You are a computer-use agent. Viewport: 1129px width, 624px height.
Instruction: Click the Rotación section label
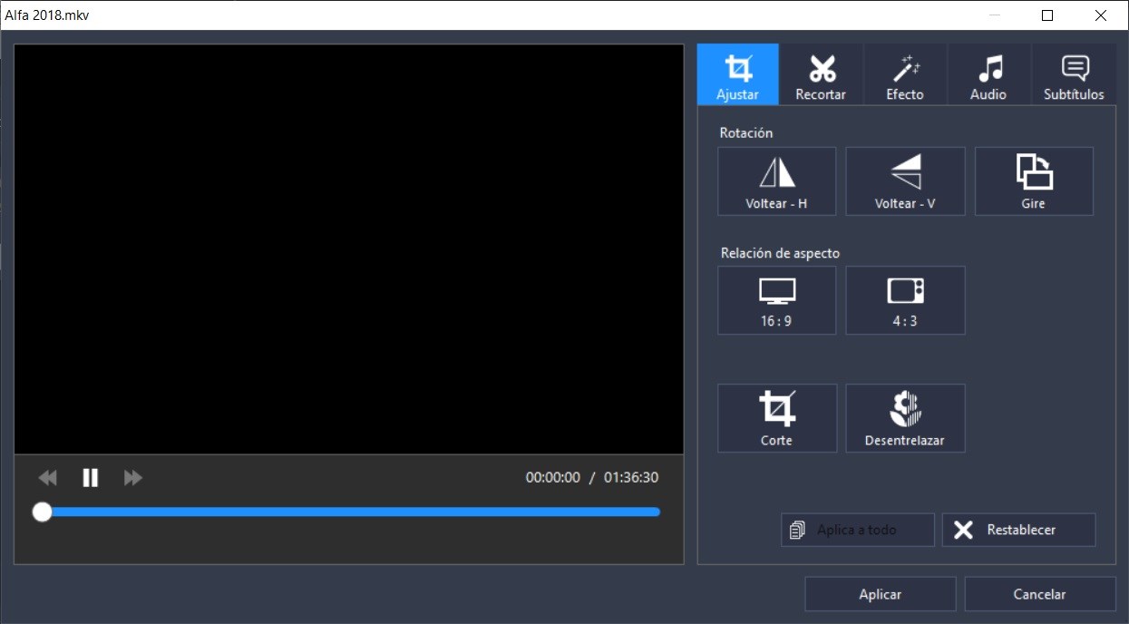746,132
